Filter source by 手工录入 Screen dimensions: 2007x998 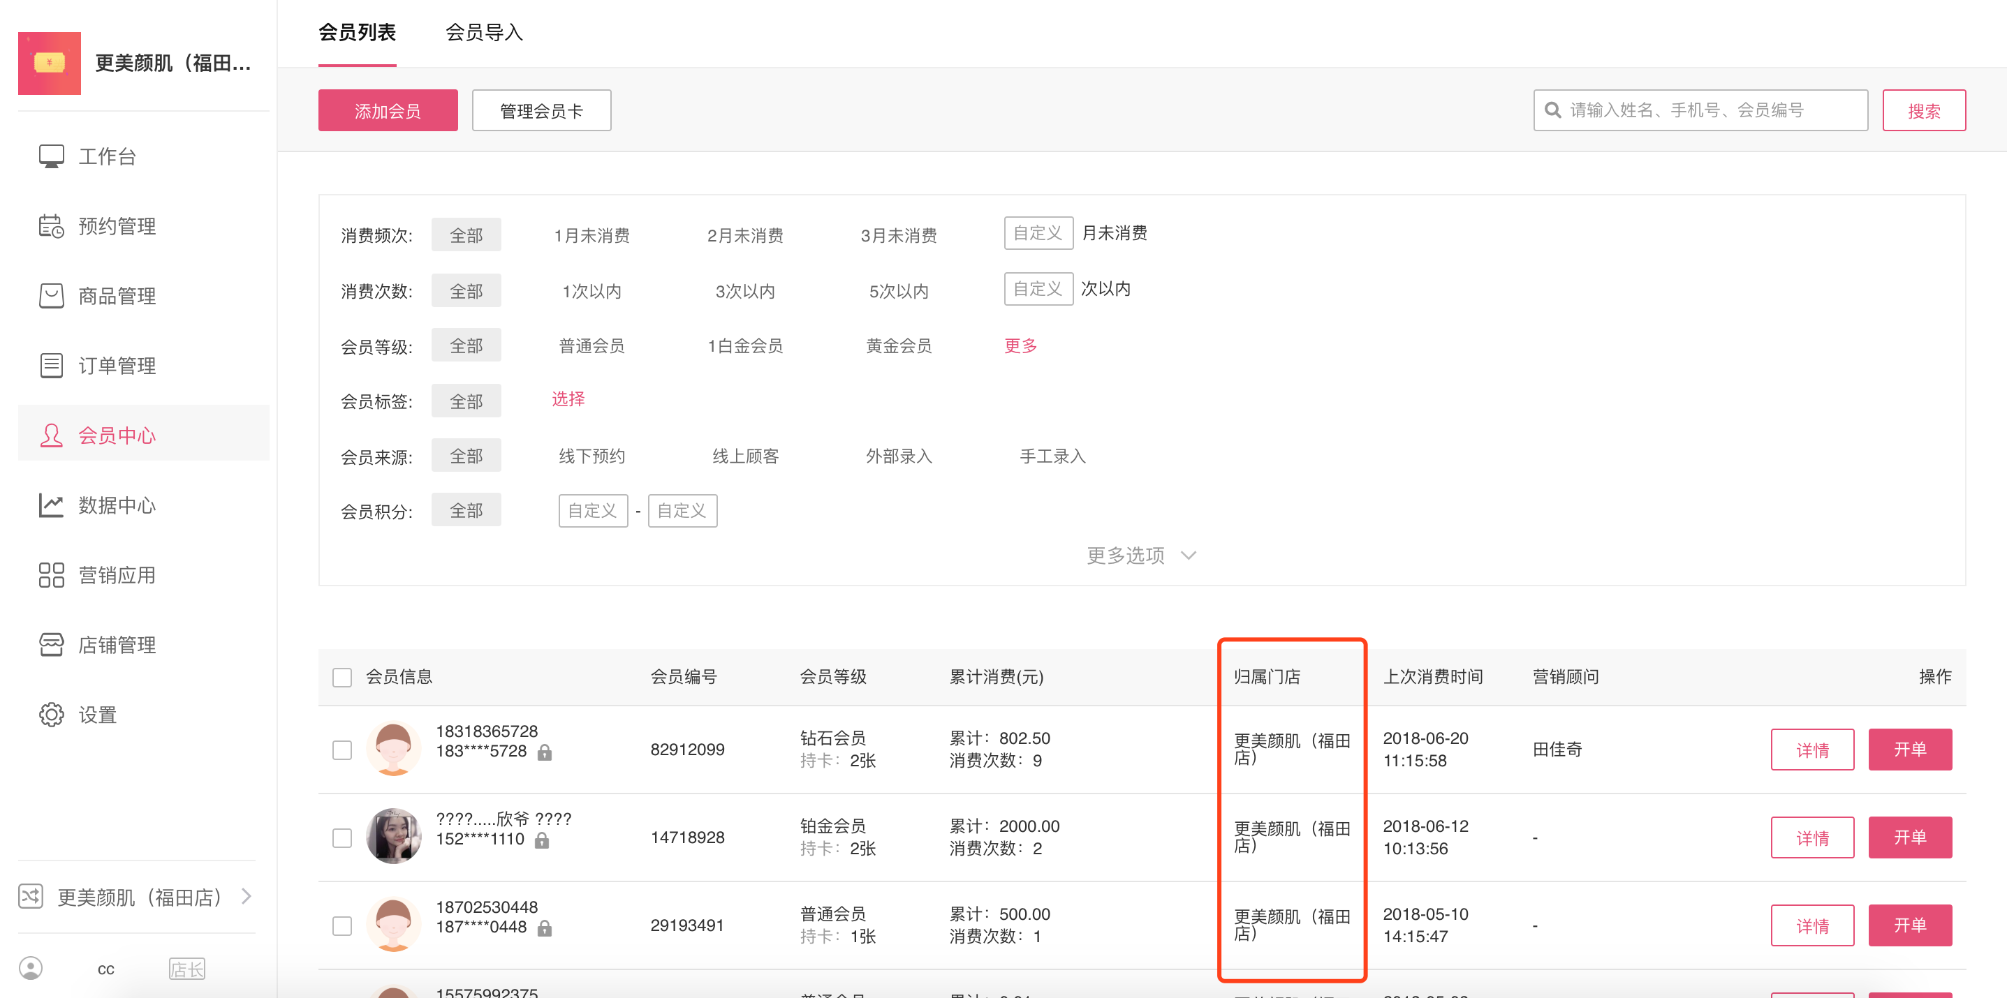coord(1052,456)
